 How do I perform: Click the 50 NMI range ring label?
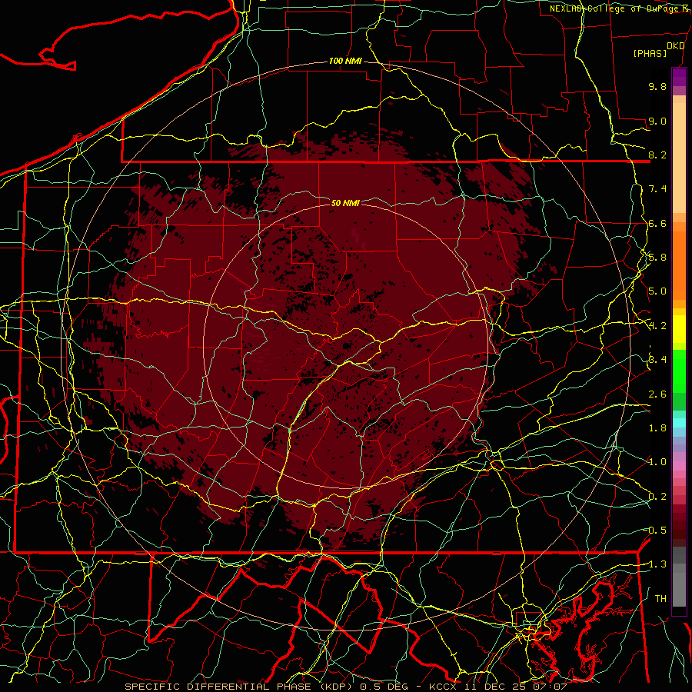tap(345, 203)
